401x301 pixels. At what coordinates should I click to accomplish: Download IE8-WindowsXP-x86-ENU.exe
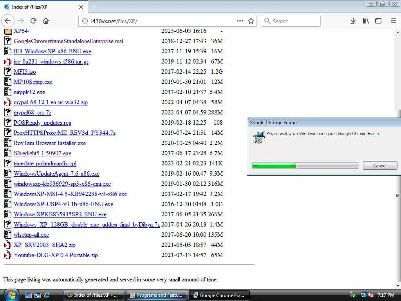(x=52, y=51)
